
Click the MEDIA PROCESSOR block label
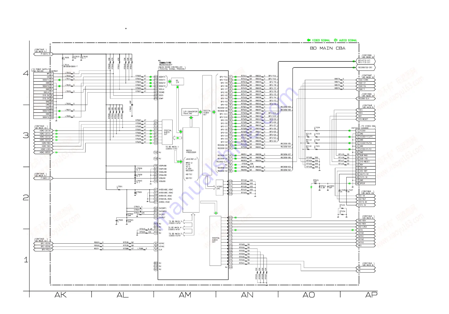click(x=191, y=151)
